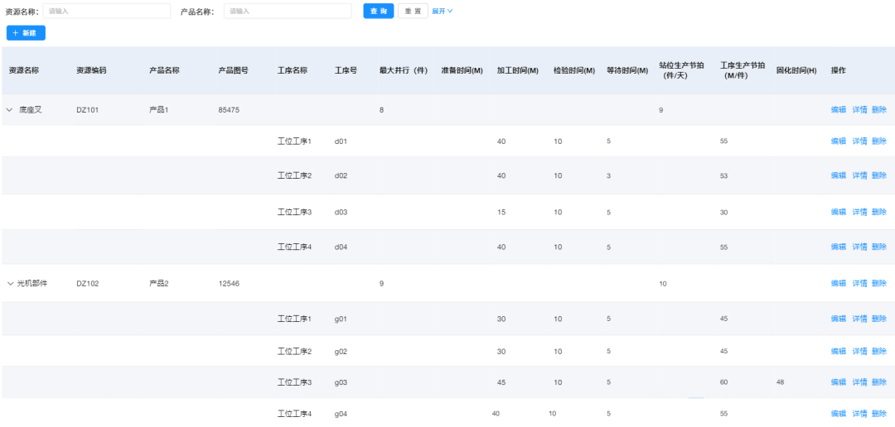Edit the 光机部件 DZ102 row
The image size is (895, 427).
coord(839,283)
